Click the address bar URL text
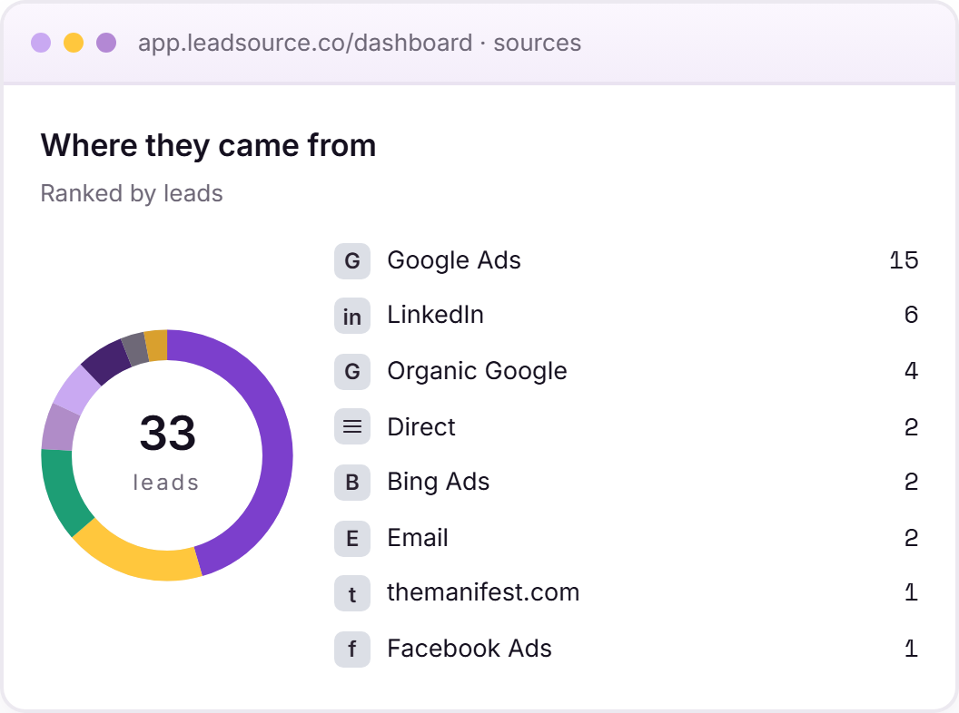This screenshot has width=959, height=713. (360, 43)
